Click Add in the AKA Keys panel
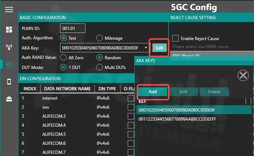The width and height of the screenshot is (254, 156). [153, 92]
